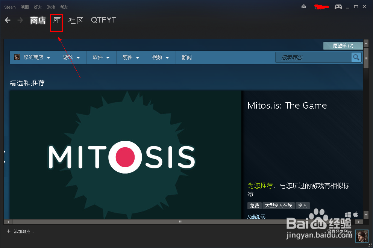Click the Apple platform icon
This screenshot has height=248, width=373.
[356, 214]
